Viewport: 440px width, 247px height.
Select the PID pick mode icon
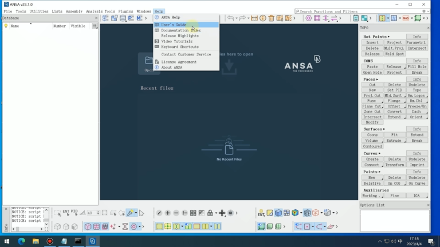pos(74,212)
